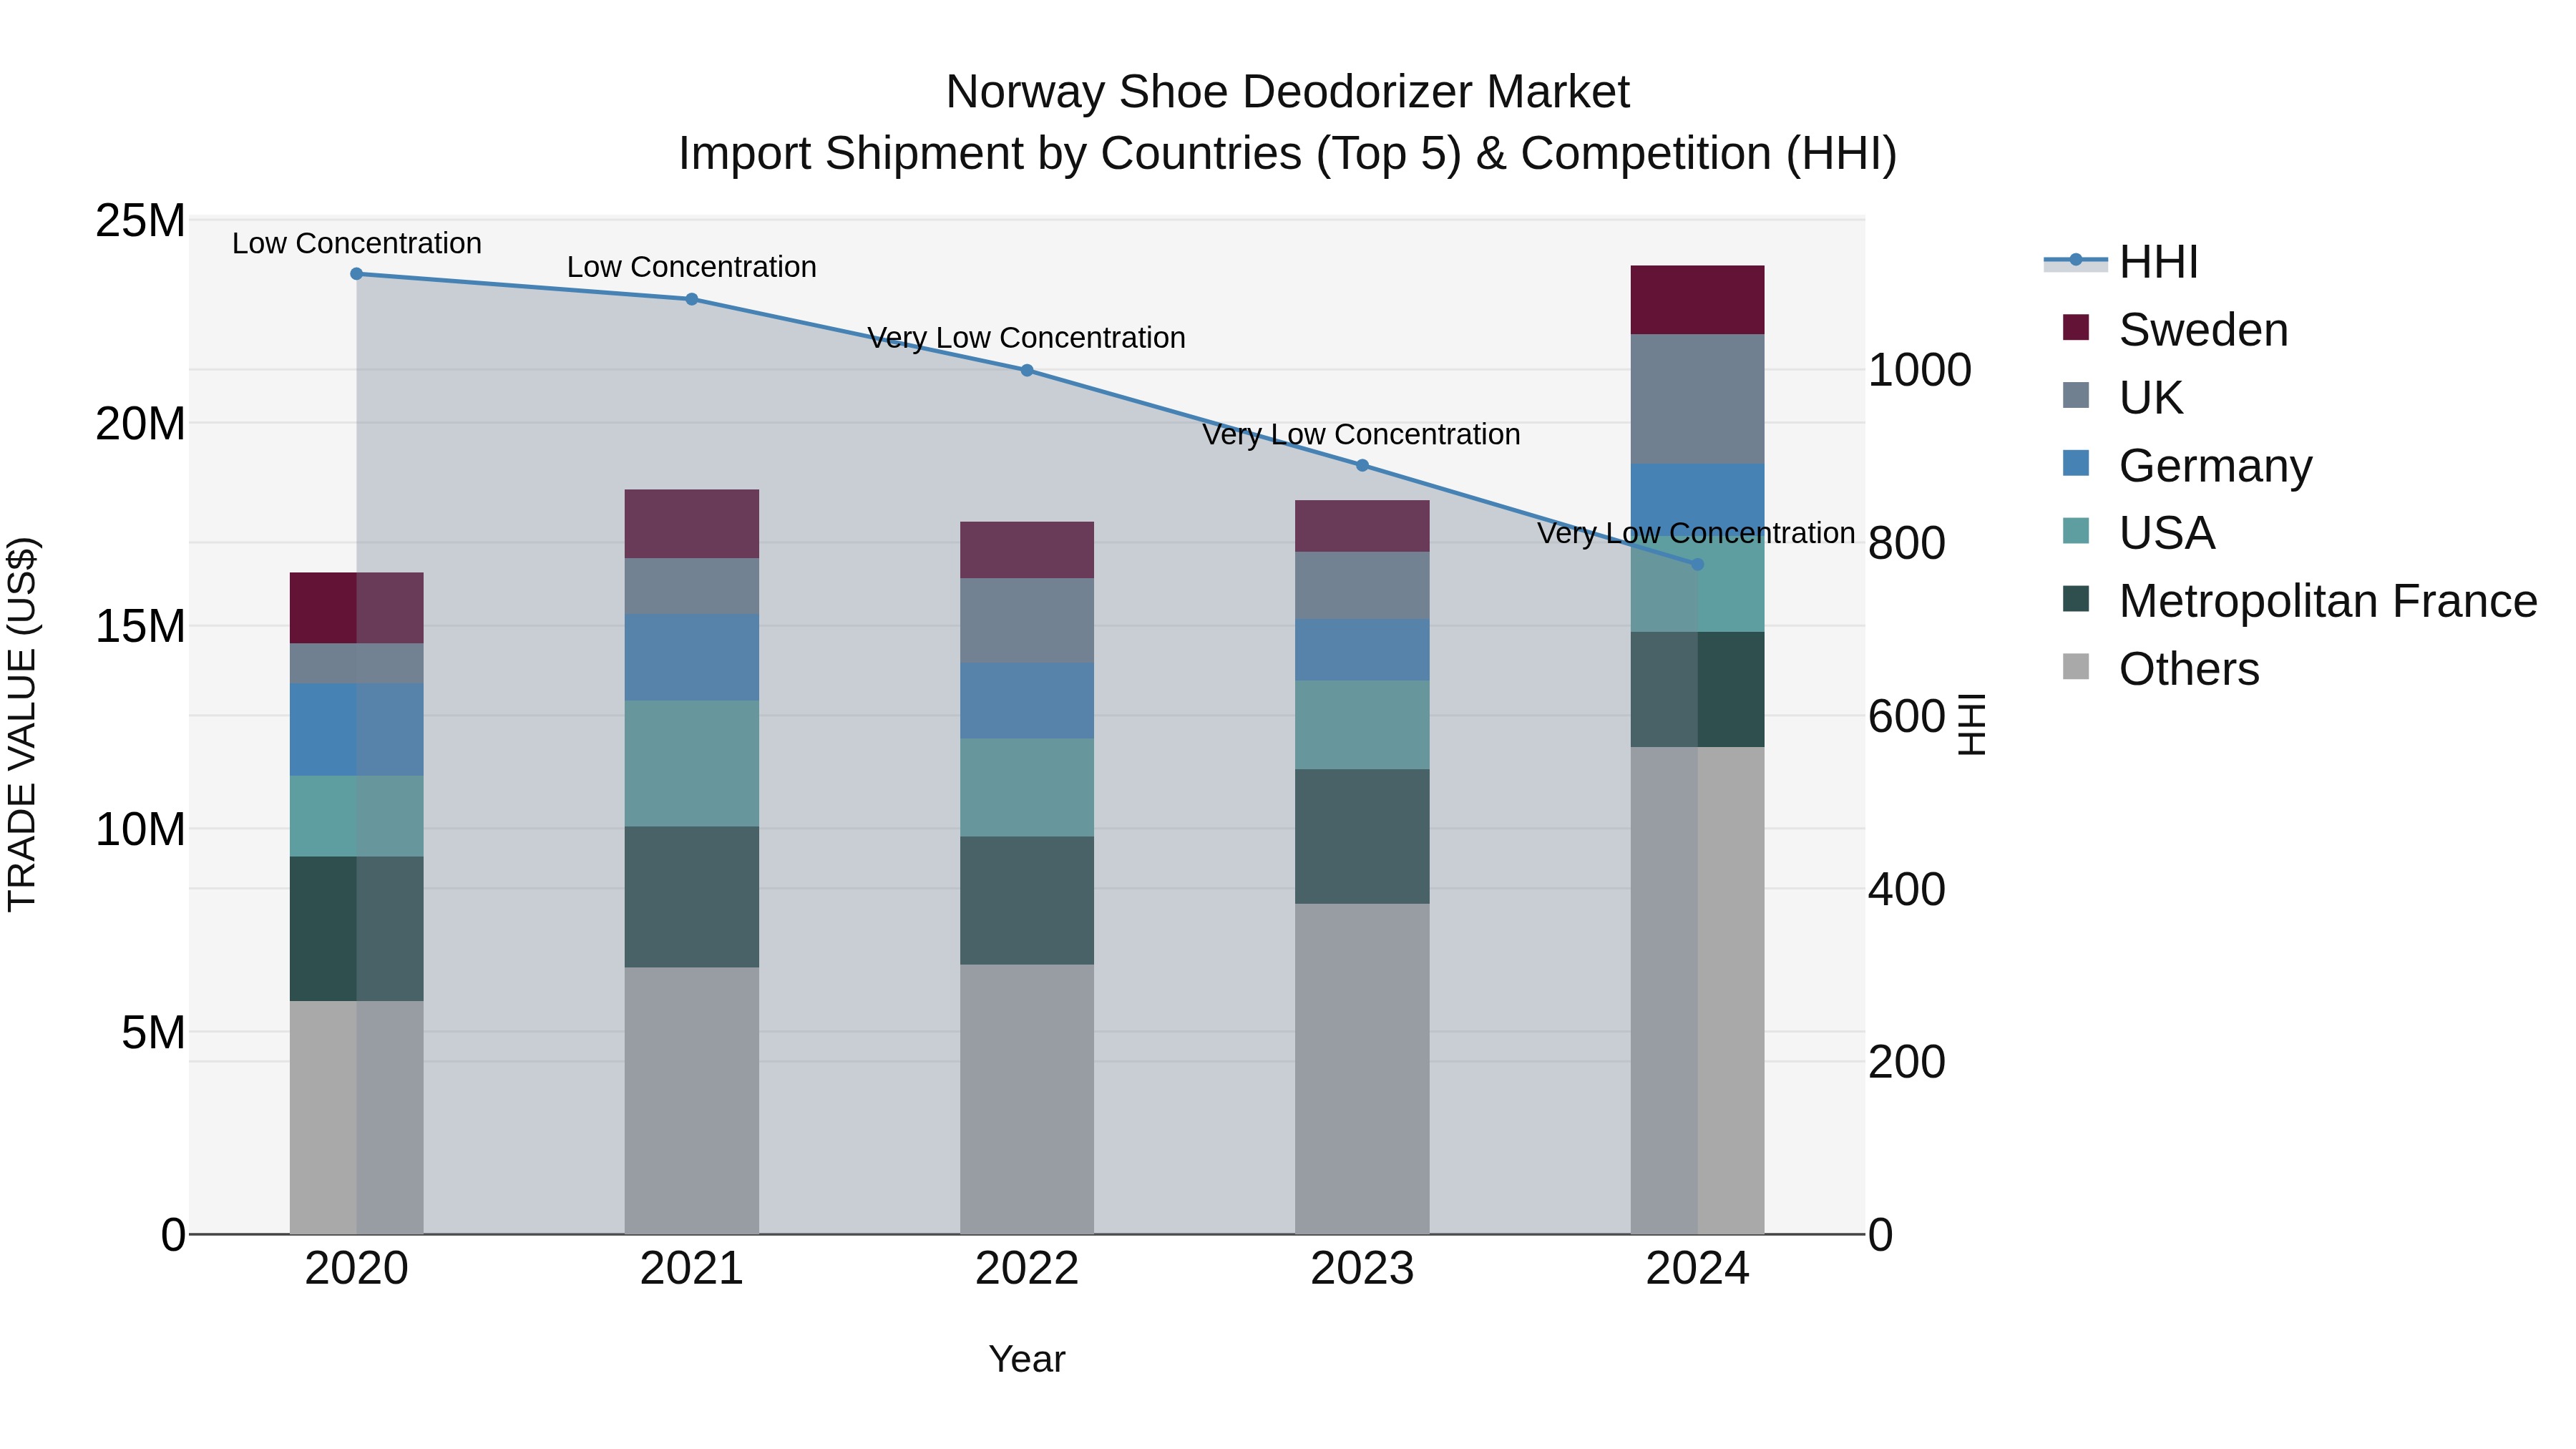2576x1449 pixels.
Task: Click the 1000 HHI axis tick label
Action: coord(1920,371)
